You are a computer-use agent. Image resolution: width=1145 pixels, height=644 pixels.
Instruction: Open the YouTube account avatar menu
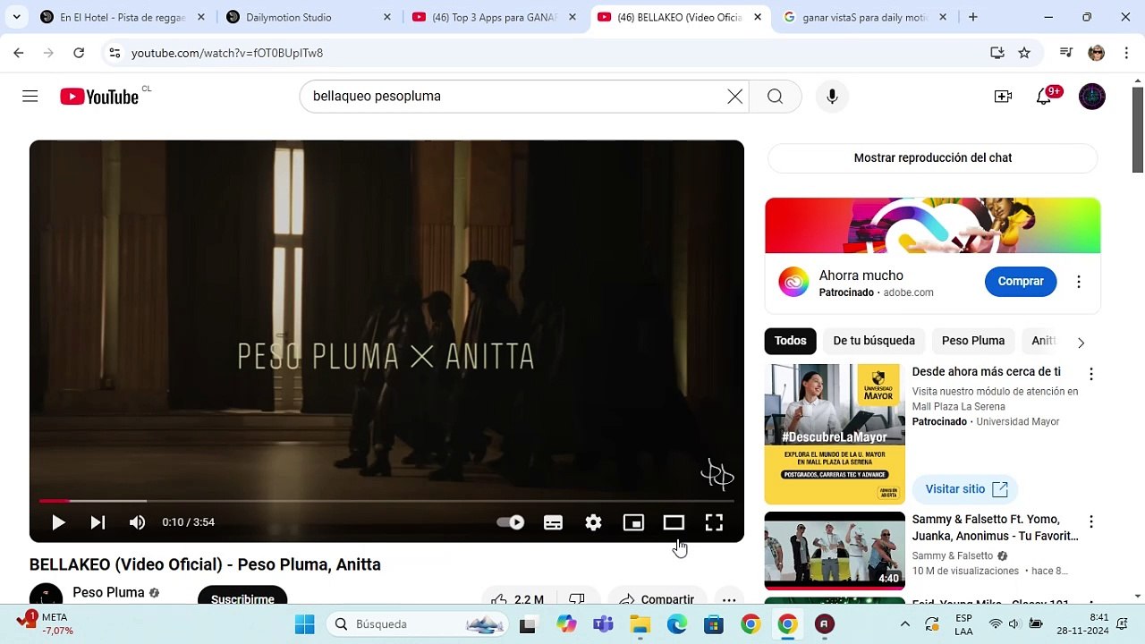1092,97
